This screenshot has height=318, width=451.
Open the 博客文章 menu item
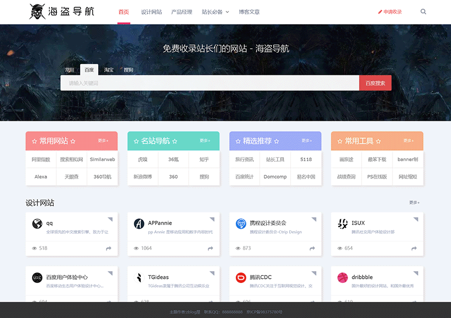(250, 11)
